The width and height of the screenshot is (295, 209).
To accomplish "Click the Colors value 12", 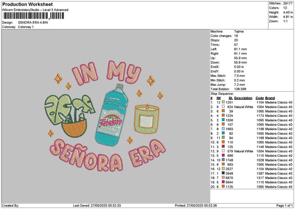I will [285, 8].
